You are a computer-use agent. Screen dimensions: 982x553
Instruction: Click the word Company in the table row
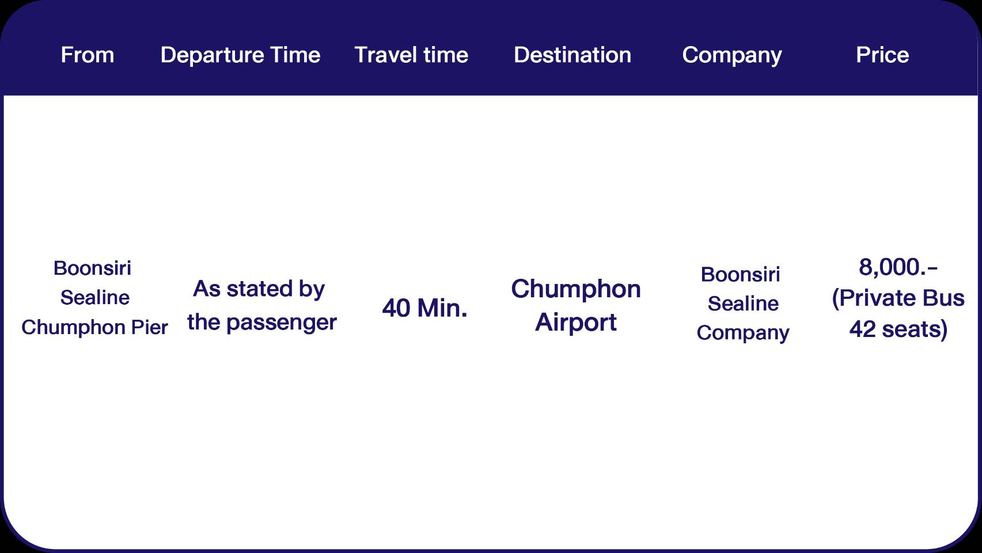point(743,333)
